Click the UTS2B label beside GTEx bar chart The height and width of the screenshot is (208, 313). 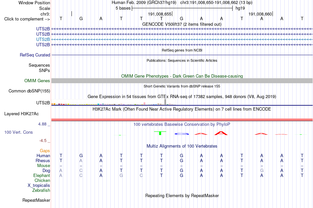[x=43, y=103]
